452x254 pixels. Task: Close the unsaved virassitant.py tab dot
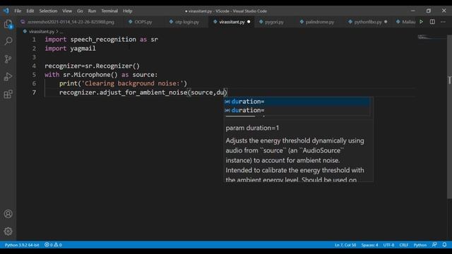[x=249, y=22]
